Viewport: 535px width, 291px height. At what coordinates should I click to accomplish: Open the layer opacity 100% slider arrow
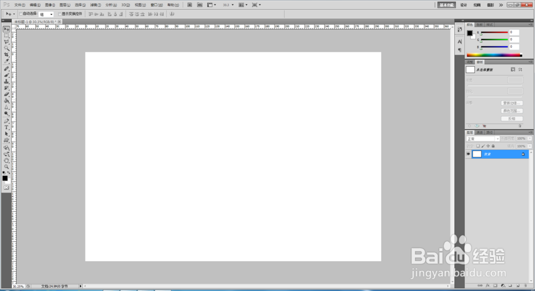click(x=530, y=139)
